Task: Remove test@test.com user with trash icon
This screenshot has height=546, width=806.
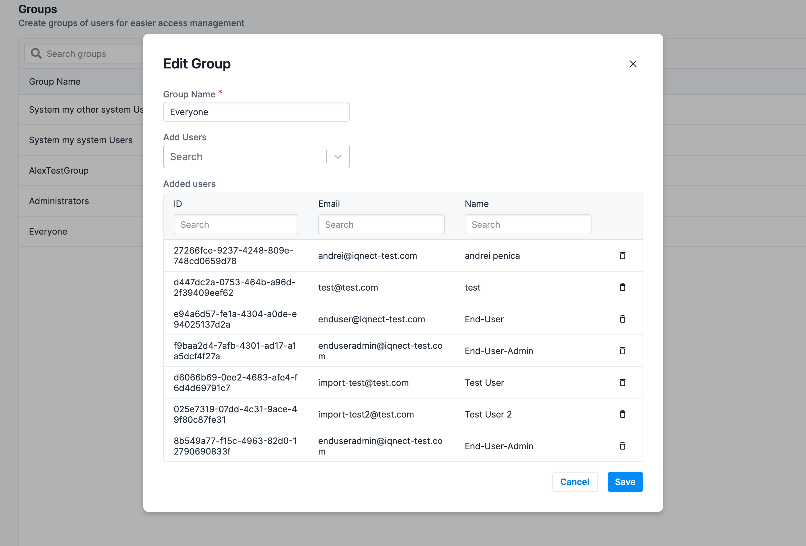Action: [622, 287]
